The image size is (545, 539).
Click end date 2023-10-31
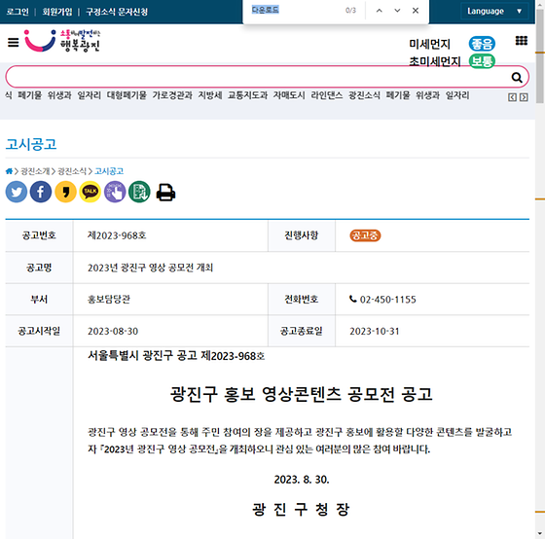click(375, 331)
